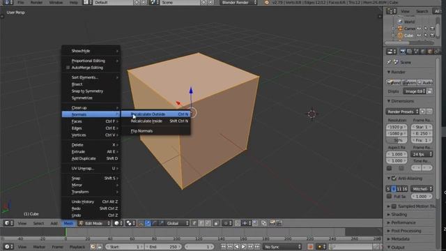Viewport: 446px width, 251px height.
Task: Adjust the 50% resolution percentage slider
Action: pos(397,140)
